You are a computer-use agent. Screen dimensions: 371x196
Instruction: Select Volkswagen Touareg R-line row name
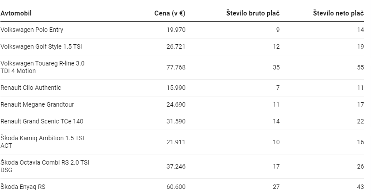point(42,67)
